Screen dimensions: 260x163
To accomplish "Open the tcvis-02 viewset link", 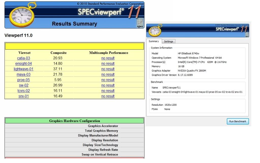I will [24, 91].
